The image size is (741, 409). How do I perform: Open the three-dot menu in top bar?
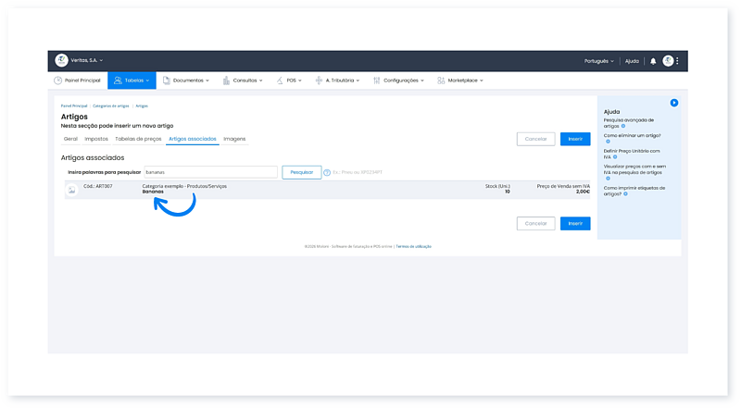pyautogui.click(x=678, y=61)
